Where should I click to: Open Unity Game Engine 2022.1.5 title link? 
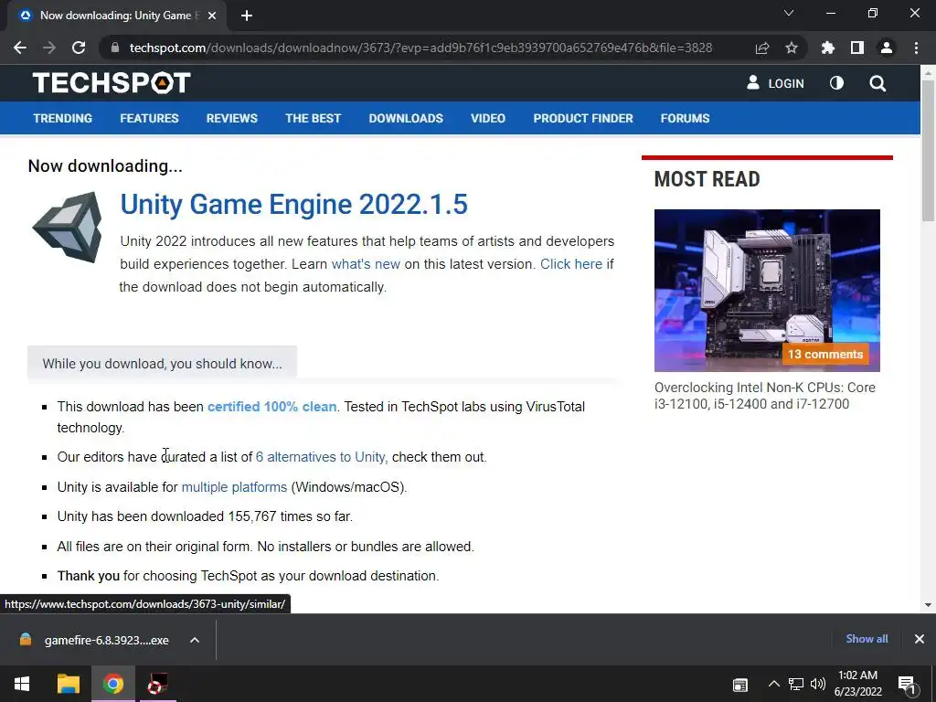pos(293,204)
